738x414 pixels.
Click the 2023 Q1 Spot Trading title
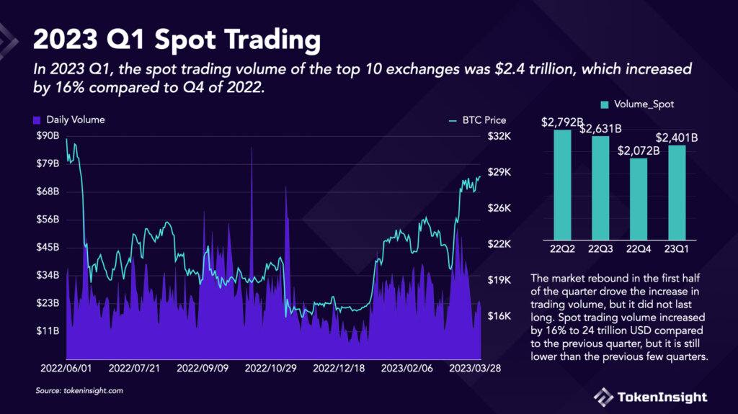pyautogui.click(x=177, y=39)
